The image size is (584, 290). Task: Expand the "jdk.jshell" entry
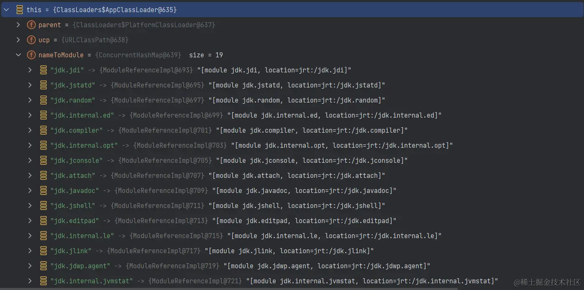pos(30,205)
